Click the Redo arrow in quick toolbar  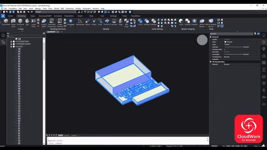[x=32, y=12]
